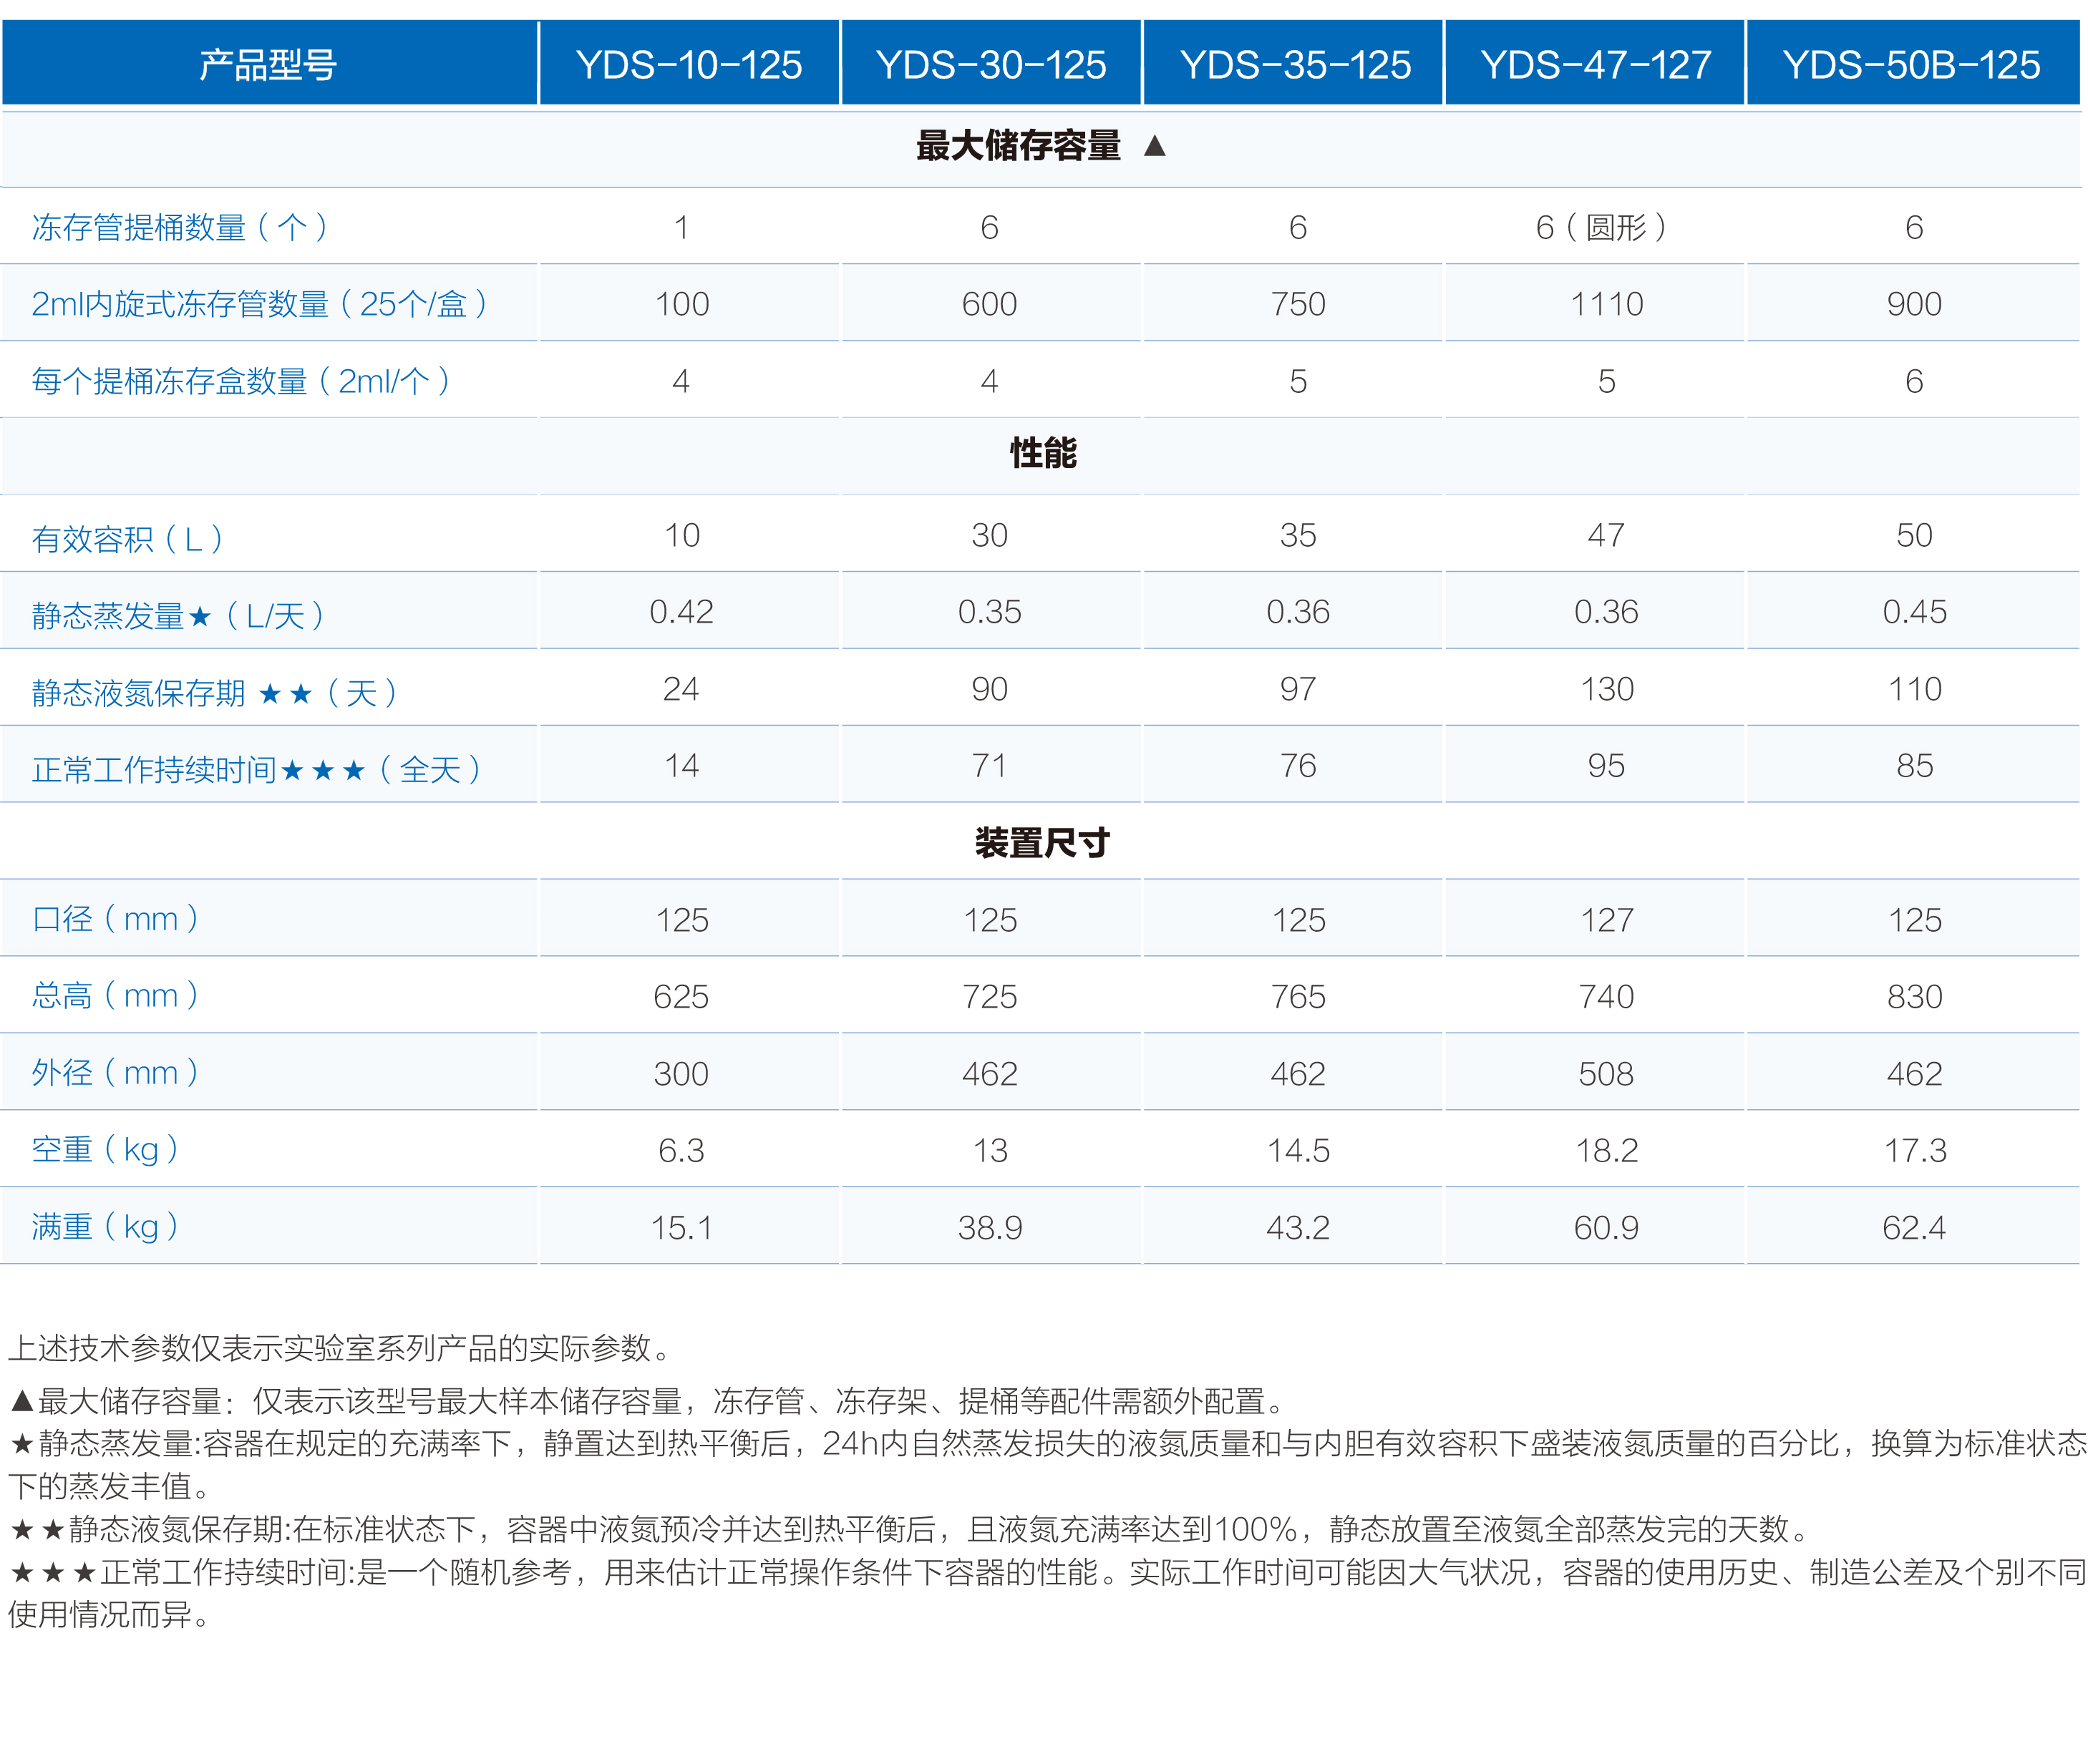Click the 装置尺寸 section heading
Screen dimensions: 2088x1764
[1043, 843]
